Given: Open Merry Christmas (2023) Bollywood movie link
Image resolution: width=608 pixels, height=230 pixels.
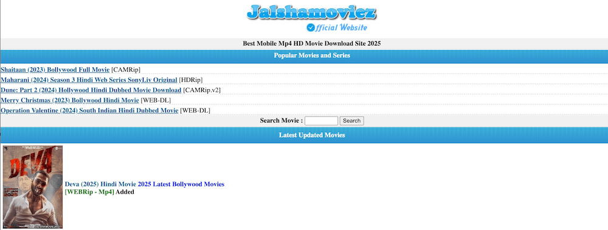Looking at the screenshot, I should (x=70, y=100).
